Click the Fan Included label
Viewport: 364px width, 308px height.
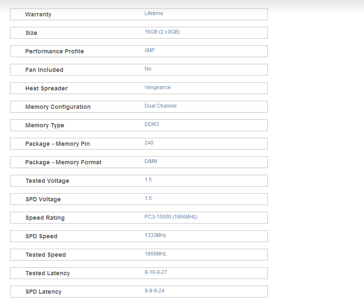tap(44, 70)
